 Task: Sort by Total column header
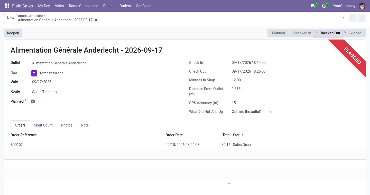(x=226, y=135)
